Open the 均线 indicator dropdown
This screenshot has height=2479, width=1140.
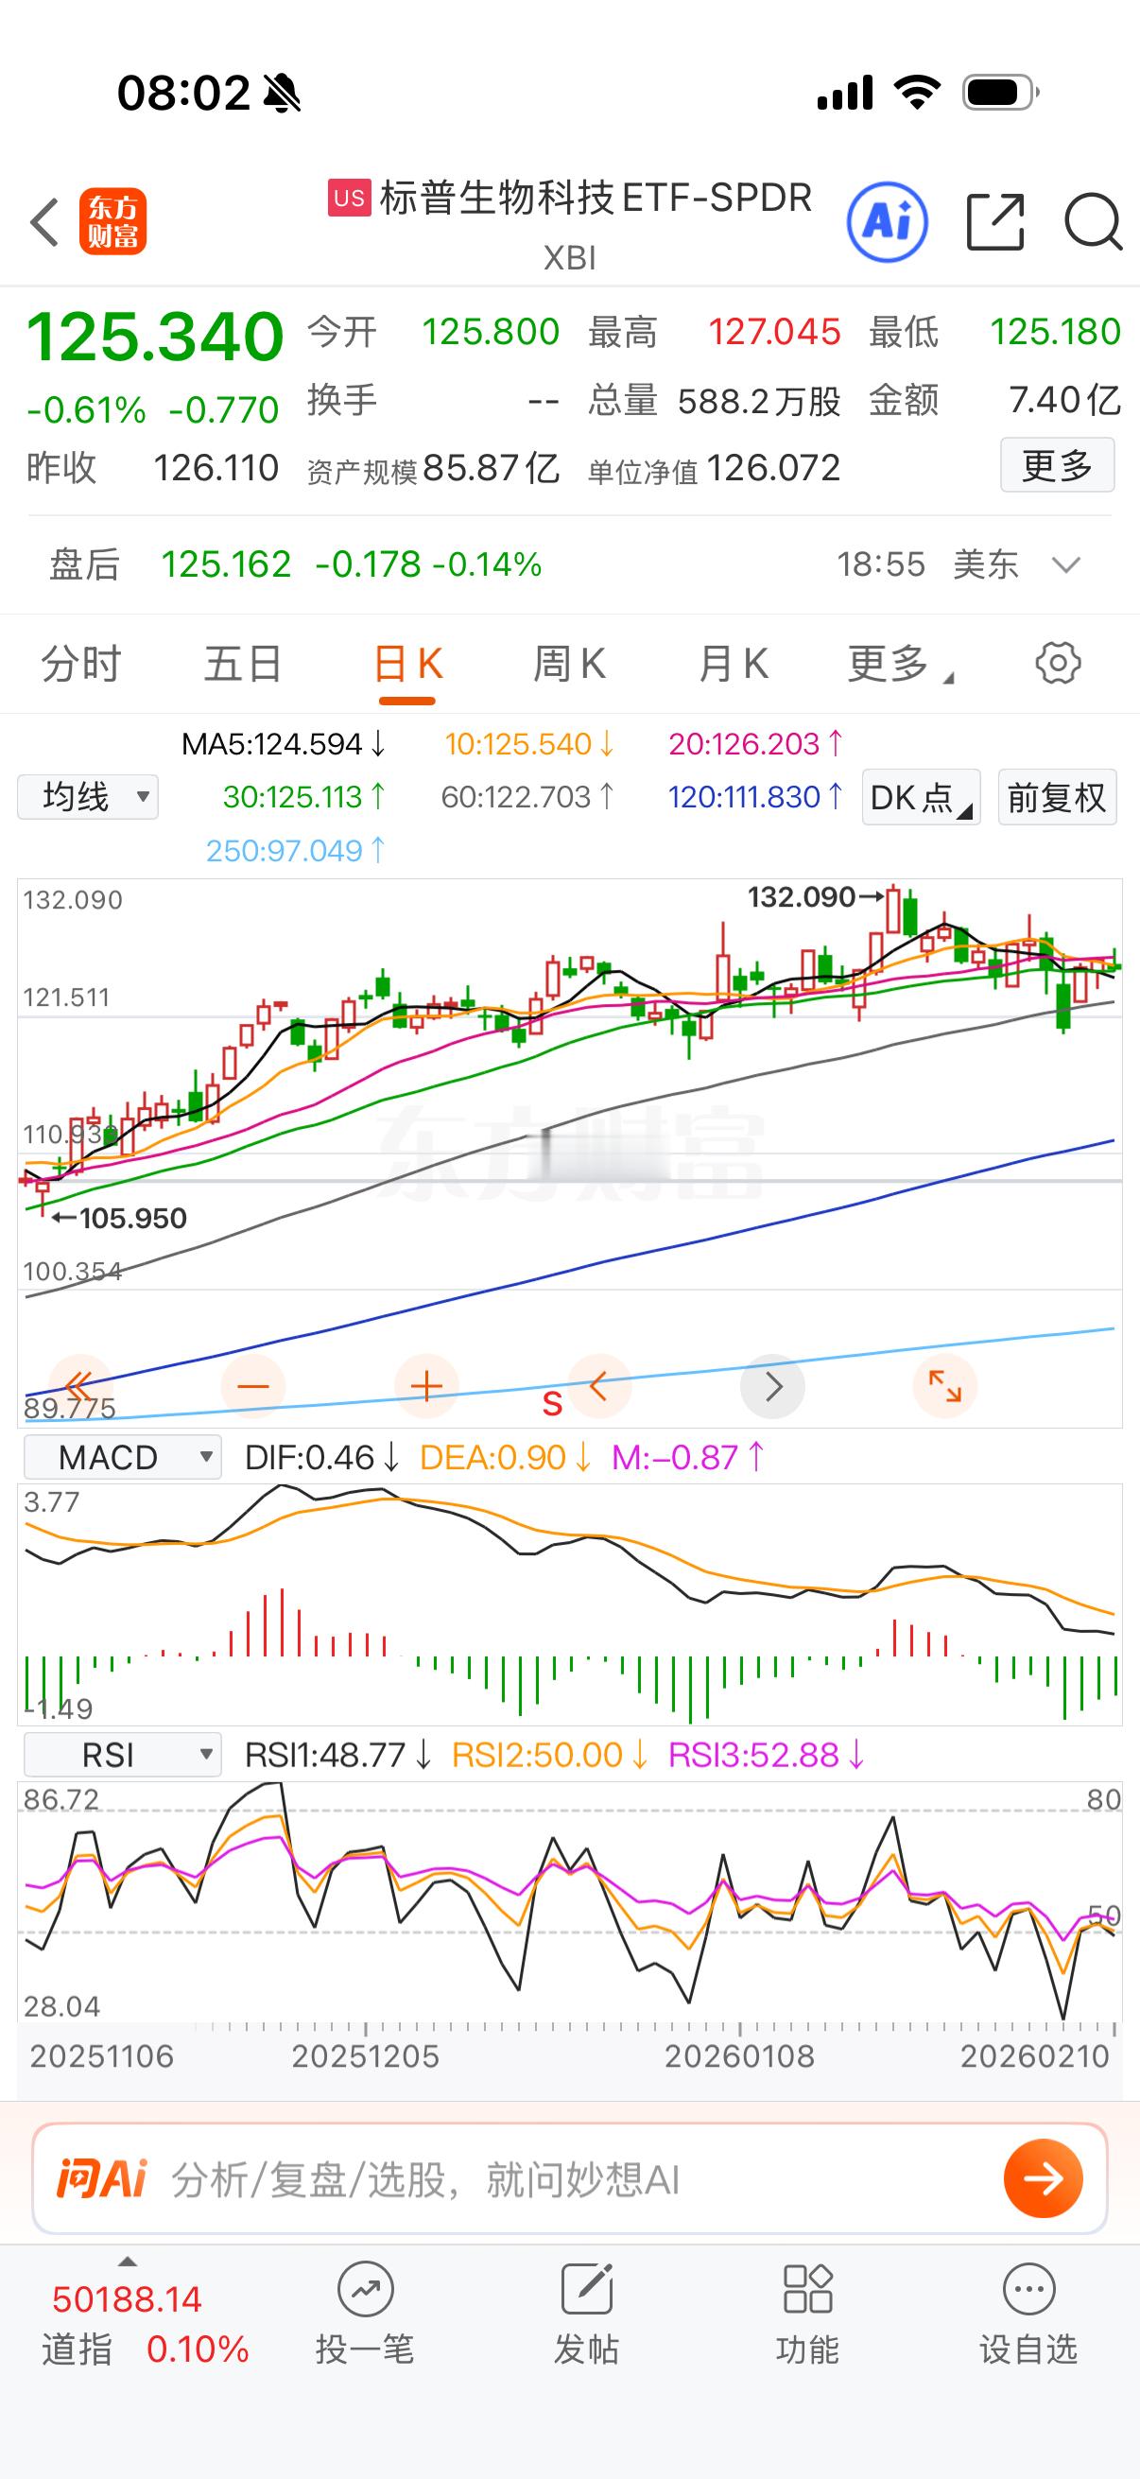click(x=88, y=797)
